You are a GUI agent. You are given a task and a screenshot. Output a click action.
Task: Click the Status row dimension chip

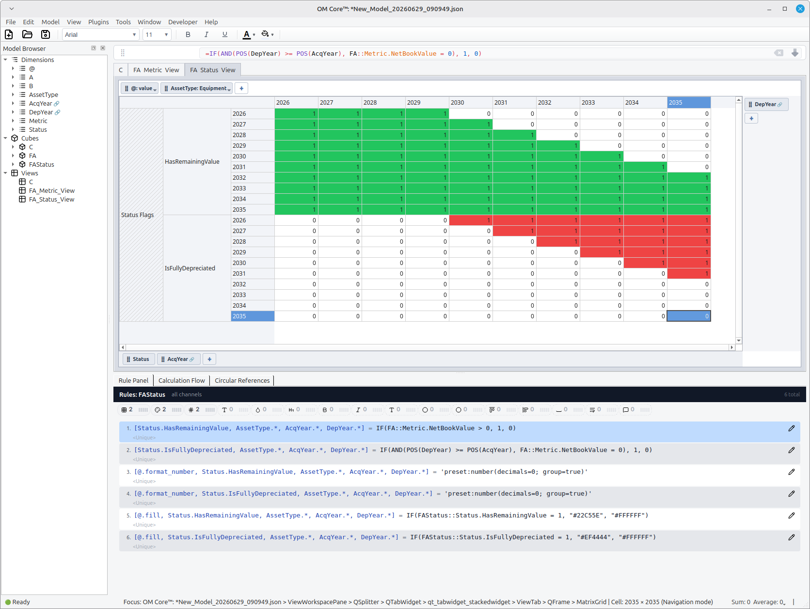click(139, 359)
